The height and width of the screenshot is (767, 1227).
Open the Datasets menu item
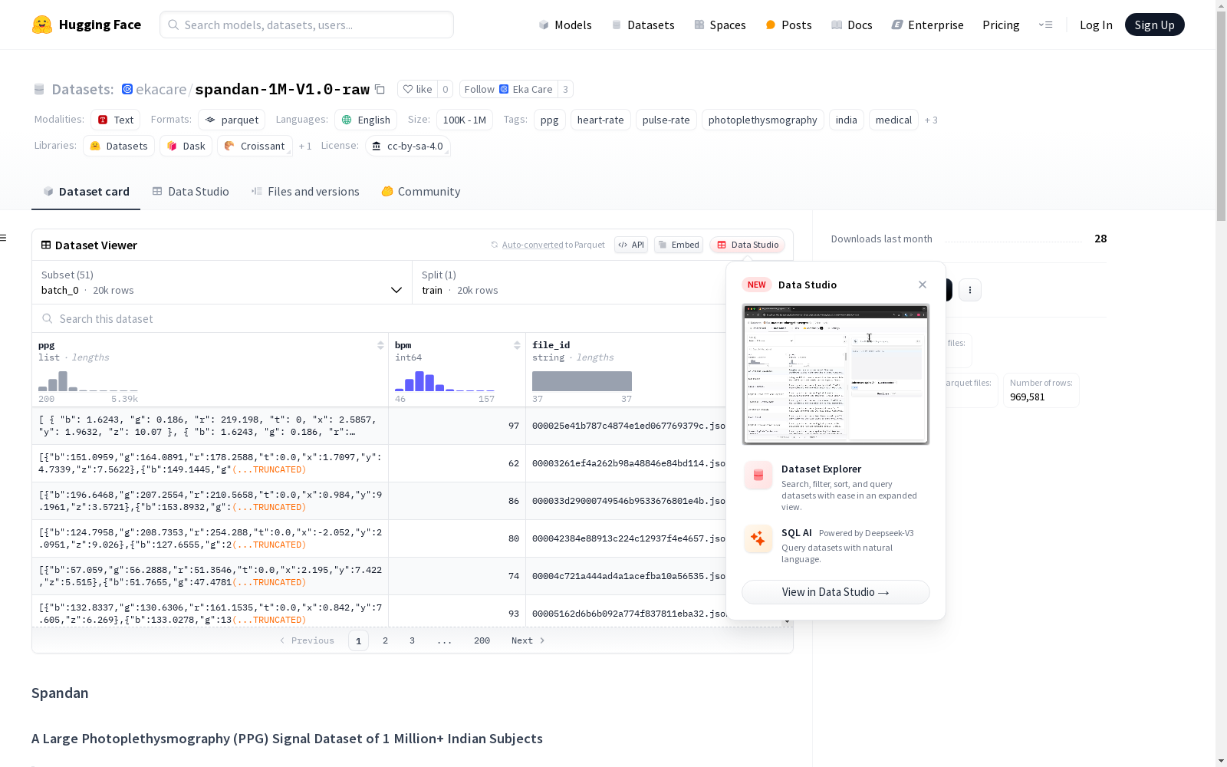click(643, 25)
